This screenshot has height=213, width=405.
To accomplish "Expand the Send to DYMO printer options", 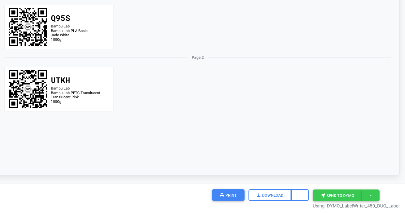I will point(371,195).
